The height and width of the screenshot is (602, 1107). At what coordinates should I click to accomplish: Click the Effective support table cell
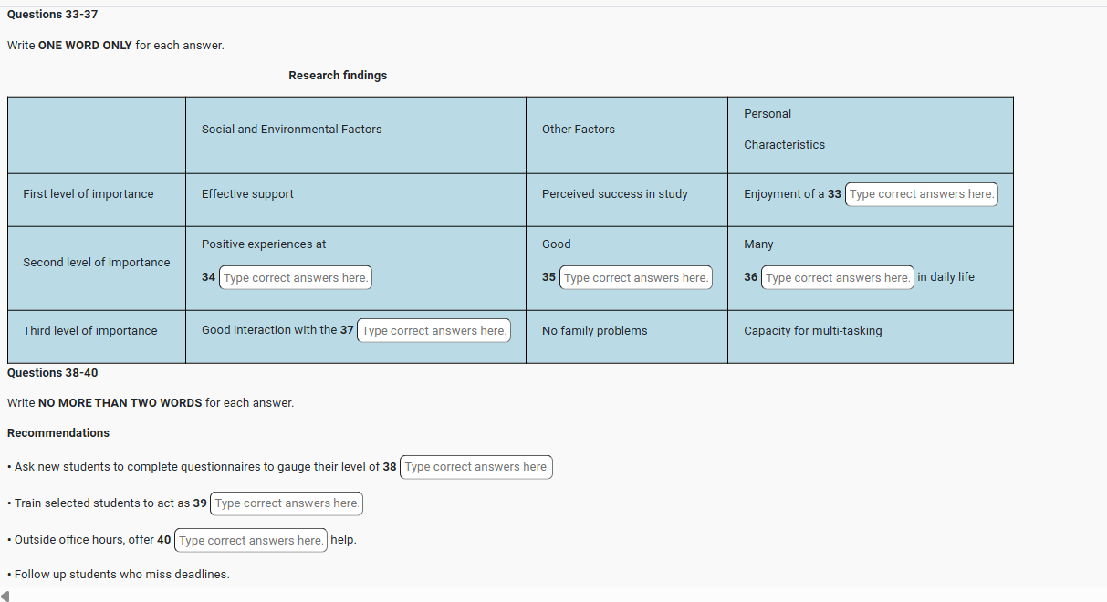click(247, 194)
